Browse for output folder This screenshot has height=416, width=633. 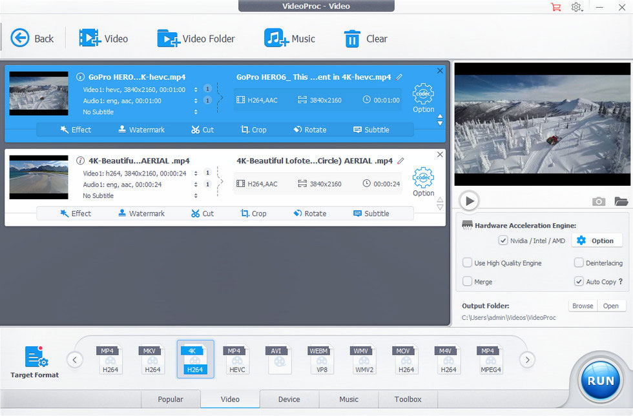click(x=583, y=306)
